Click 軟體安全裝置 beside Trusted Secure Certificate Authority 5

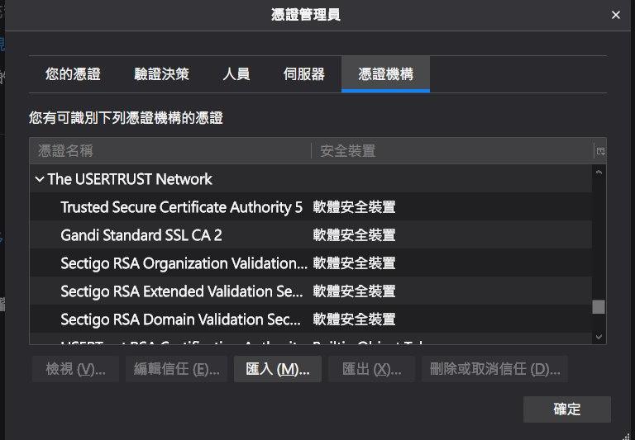pos(355,207)
